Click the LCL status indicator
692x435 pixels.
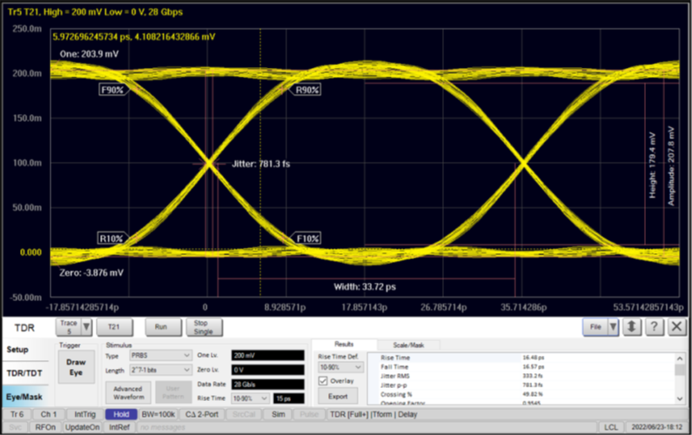(611, 427)
